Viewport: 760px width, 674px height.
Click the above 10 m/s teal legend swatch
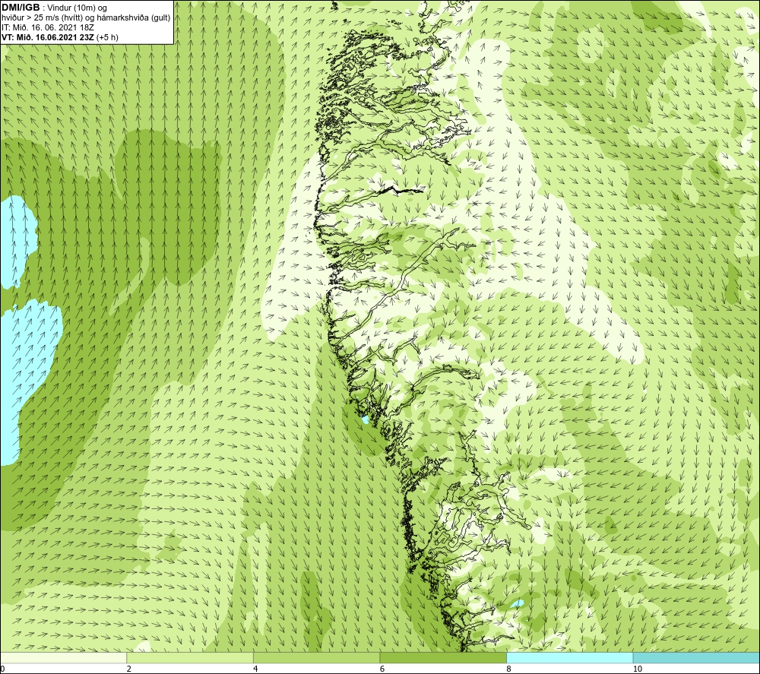[x=696, y=657]
